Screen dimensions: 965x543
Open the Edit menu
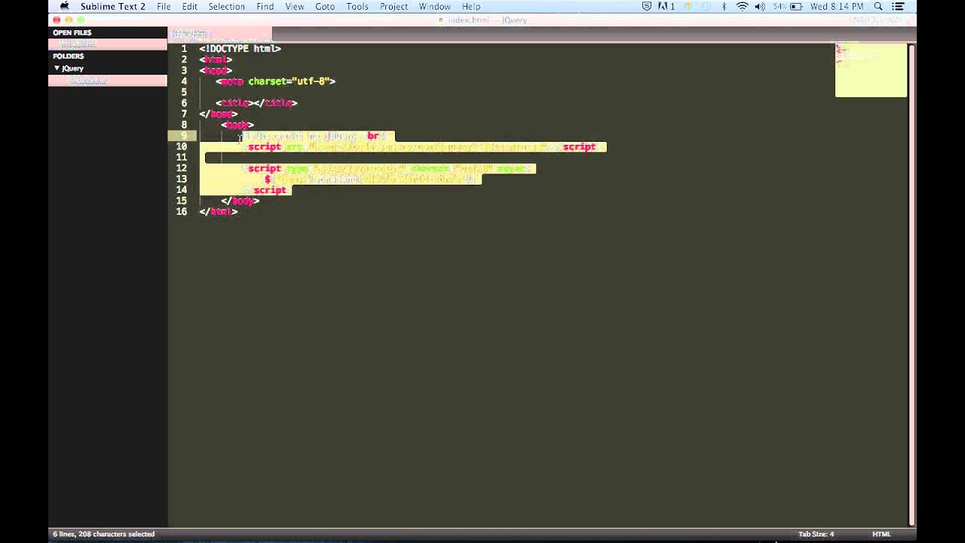click(x=189, y=6)
